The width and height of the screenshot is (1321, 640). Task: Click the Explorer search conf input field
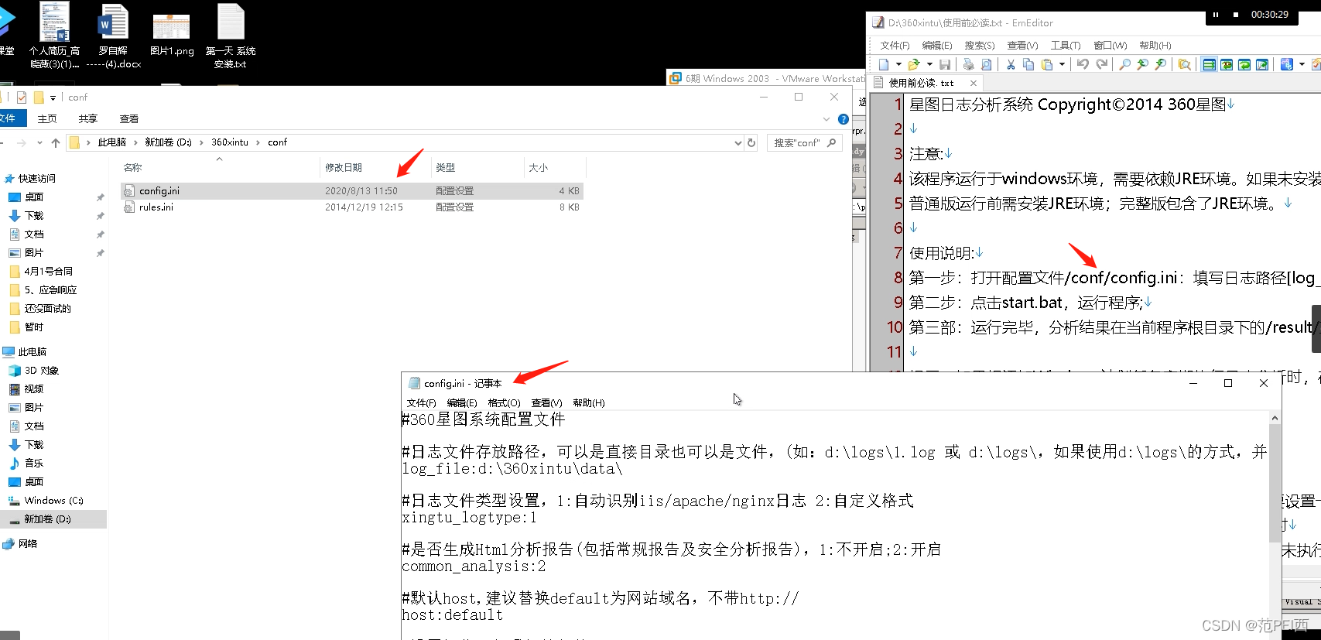tap(797, 142)
